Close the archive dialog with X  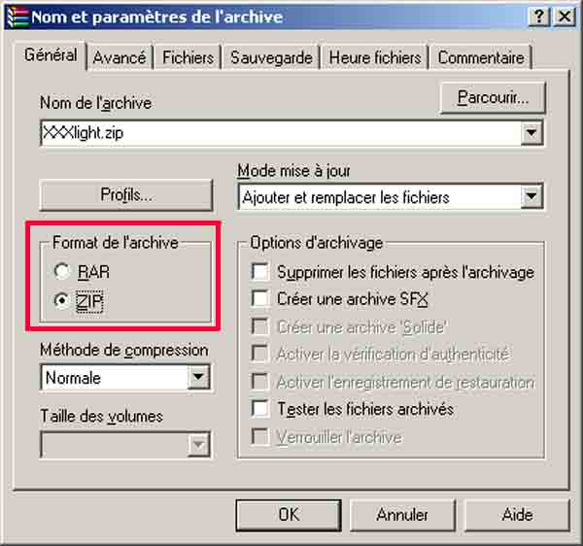coord(565,17)
